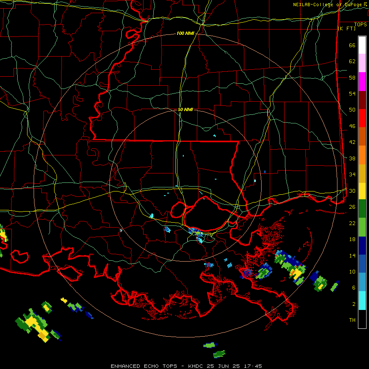This screenshot has width=369, height=369.
Task: Click the '50' legend value
Action: click(352, 110)
